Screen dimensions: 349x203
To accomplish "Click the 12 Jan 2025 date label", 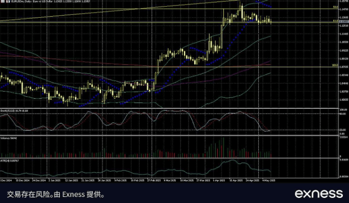I will pyautogui.click(x=72, y=180).
